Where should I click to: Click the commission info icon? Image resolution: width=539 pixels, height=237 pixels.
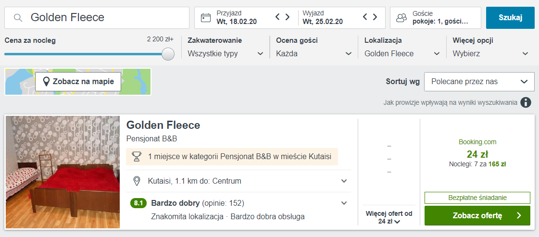click(x=525, y=102)
